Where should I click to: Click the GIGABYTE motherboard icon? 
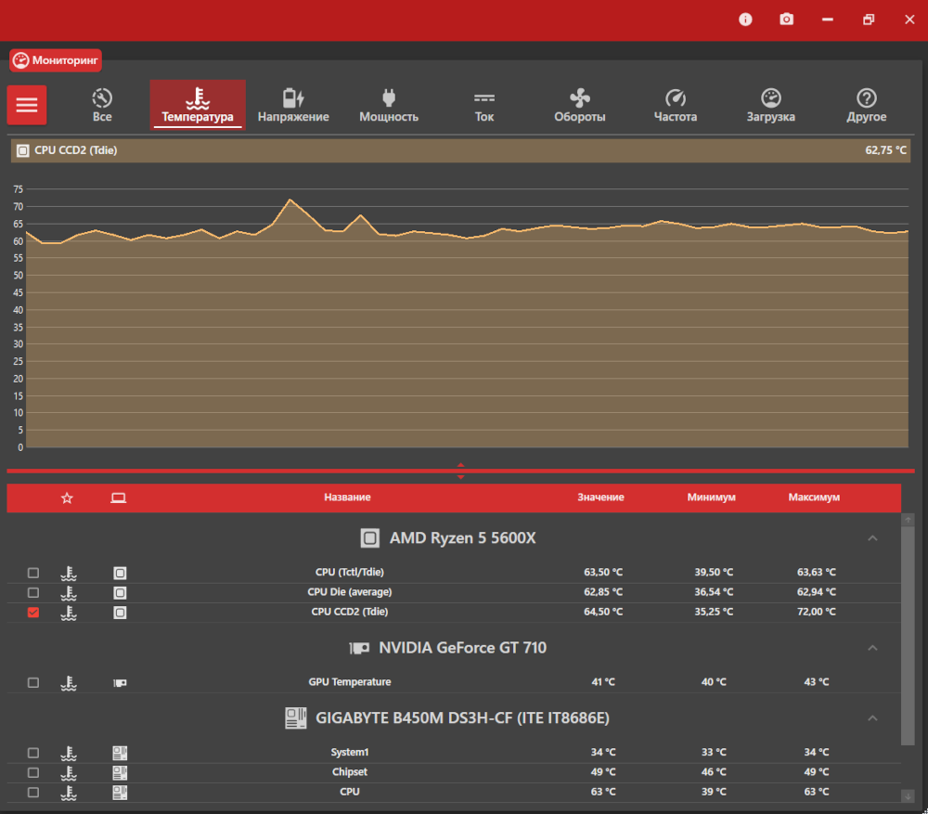[x=295, y=718]
